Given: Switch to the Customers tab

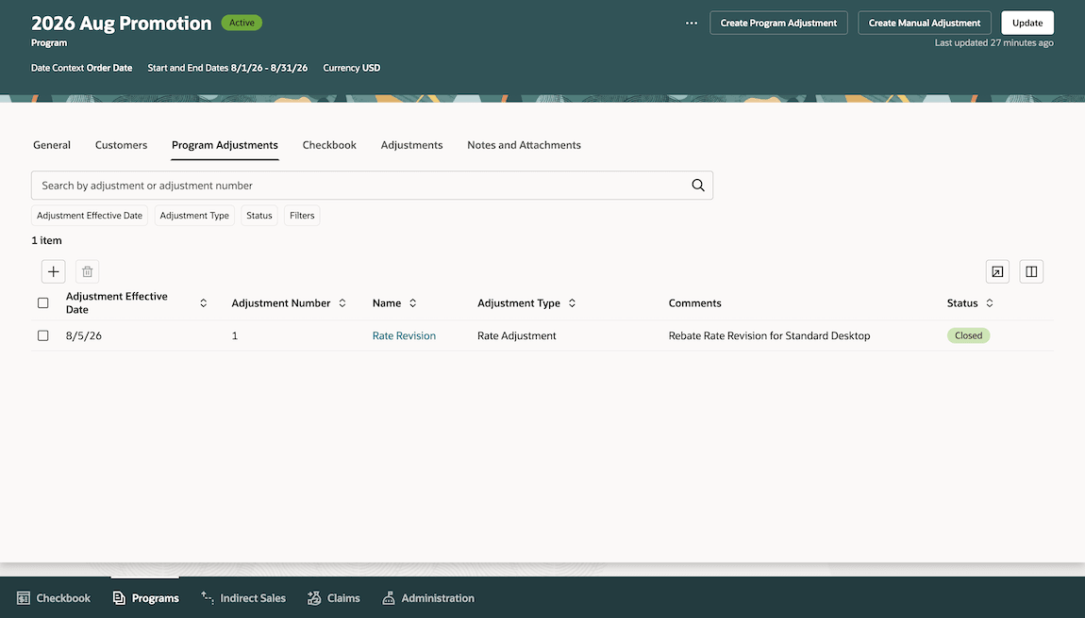Looking at the screenshot, I should click(x=121, y=145).
